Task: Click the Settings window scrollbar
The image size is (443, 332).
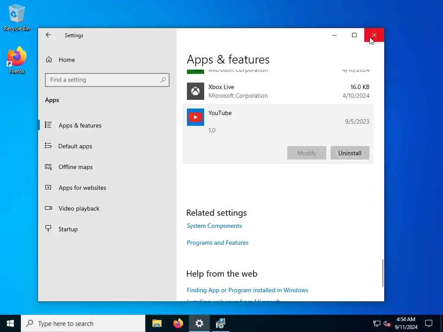Action: pos(383,273)
